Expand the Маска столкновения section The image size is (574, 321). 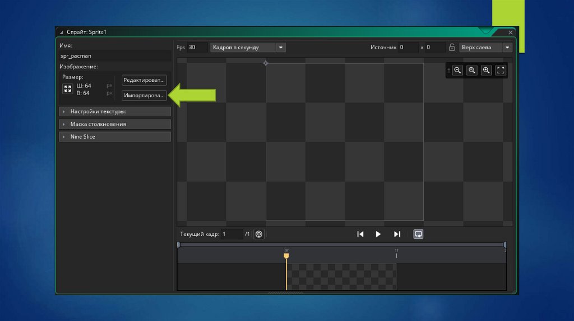[x=115, y=124]
